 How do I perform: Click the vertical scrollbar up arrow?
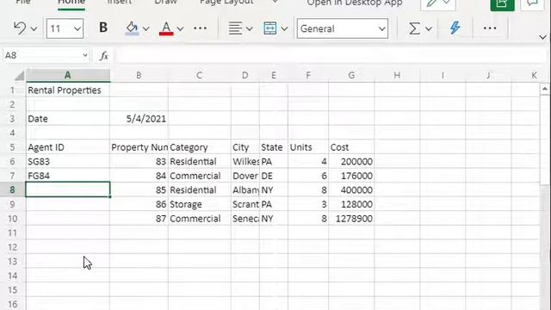[545, 89]
